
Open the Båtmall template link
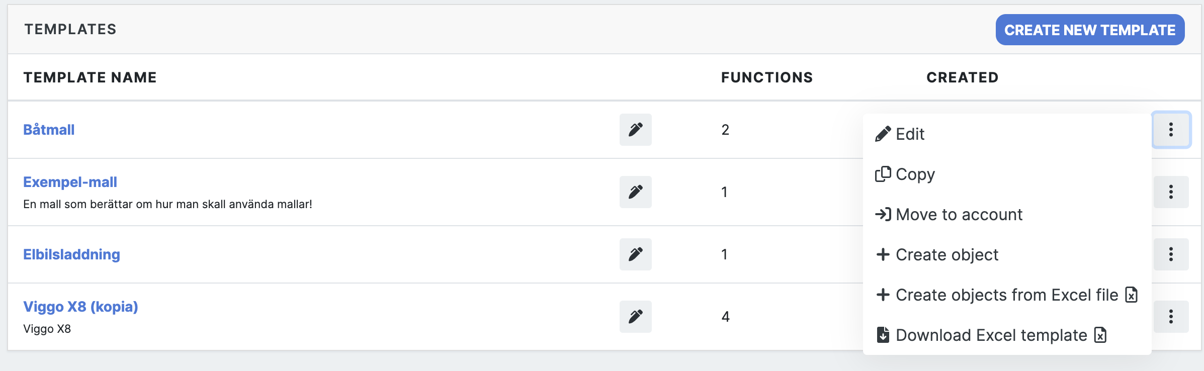click(49, 130)
